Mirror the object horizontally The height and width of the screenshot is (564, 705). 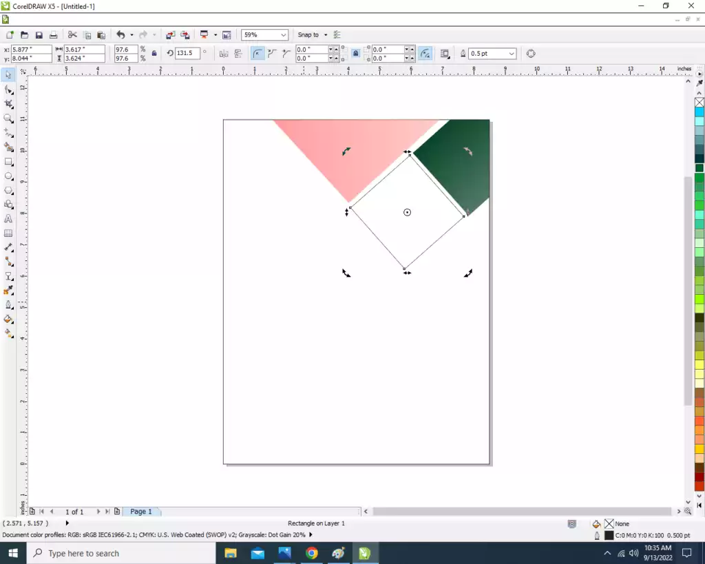pyautogui.click(x=224, y=54)
